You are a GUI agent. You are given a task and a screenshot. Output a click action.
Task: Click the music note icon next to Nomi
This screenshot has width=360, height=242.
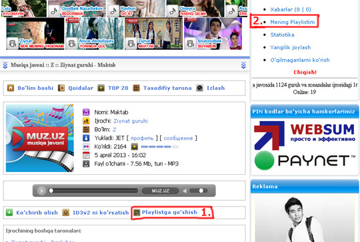tap(86, 112)
